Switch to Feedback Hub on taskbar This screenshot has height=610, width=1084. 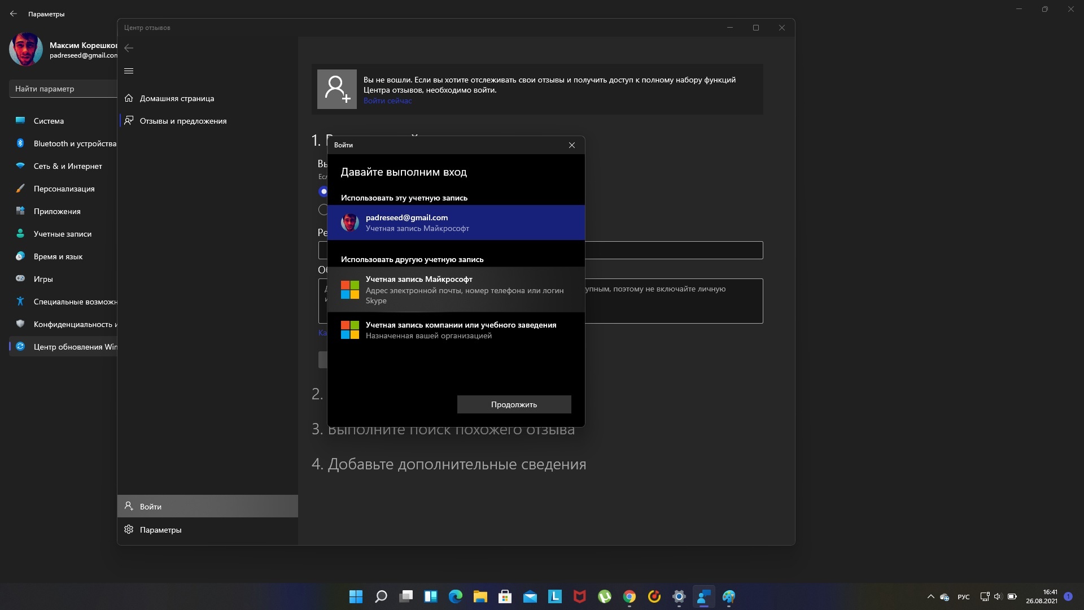click(x=704, y=596)
